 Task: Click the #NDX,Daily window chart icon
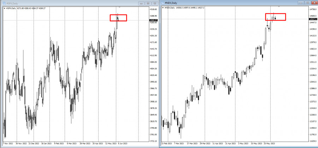click(x=163, y=3)
